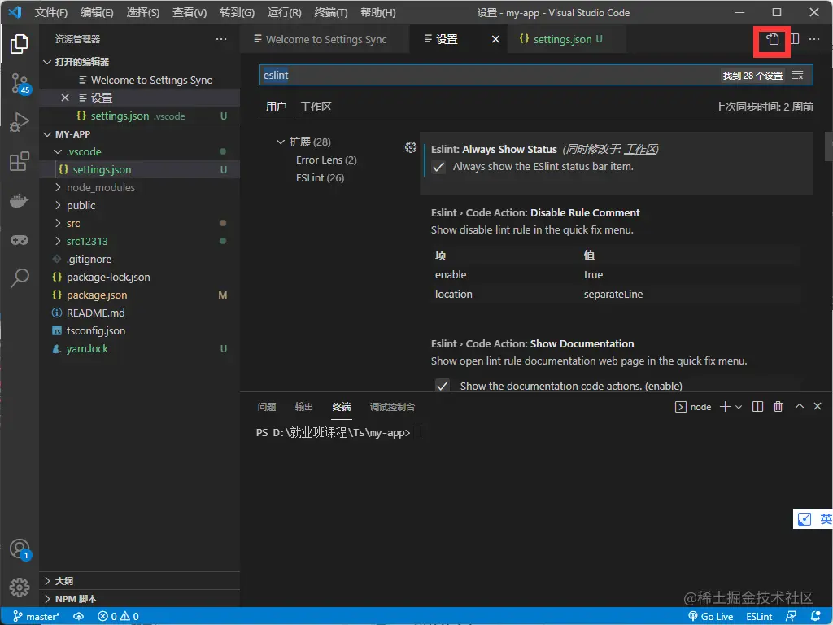Expand the public folder

click(x=58, y=206)
